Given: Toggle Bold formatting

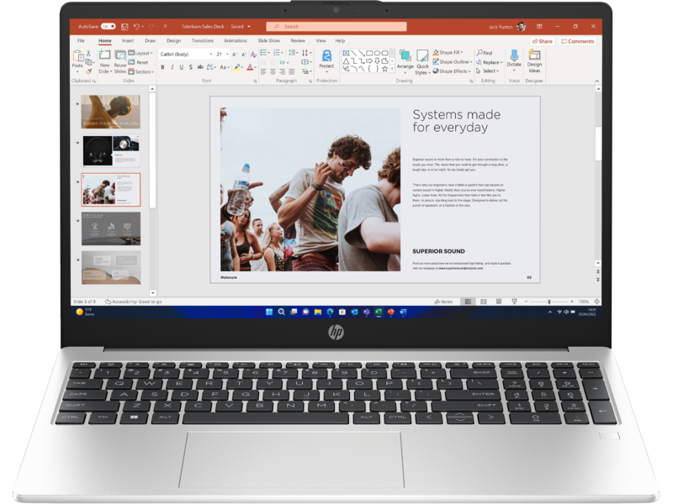Looking at the screenshot, I should click(162, 67).
